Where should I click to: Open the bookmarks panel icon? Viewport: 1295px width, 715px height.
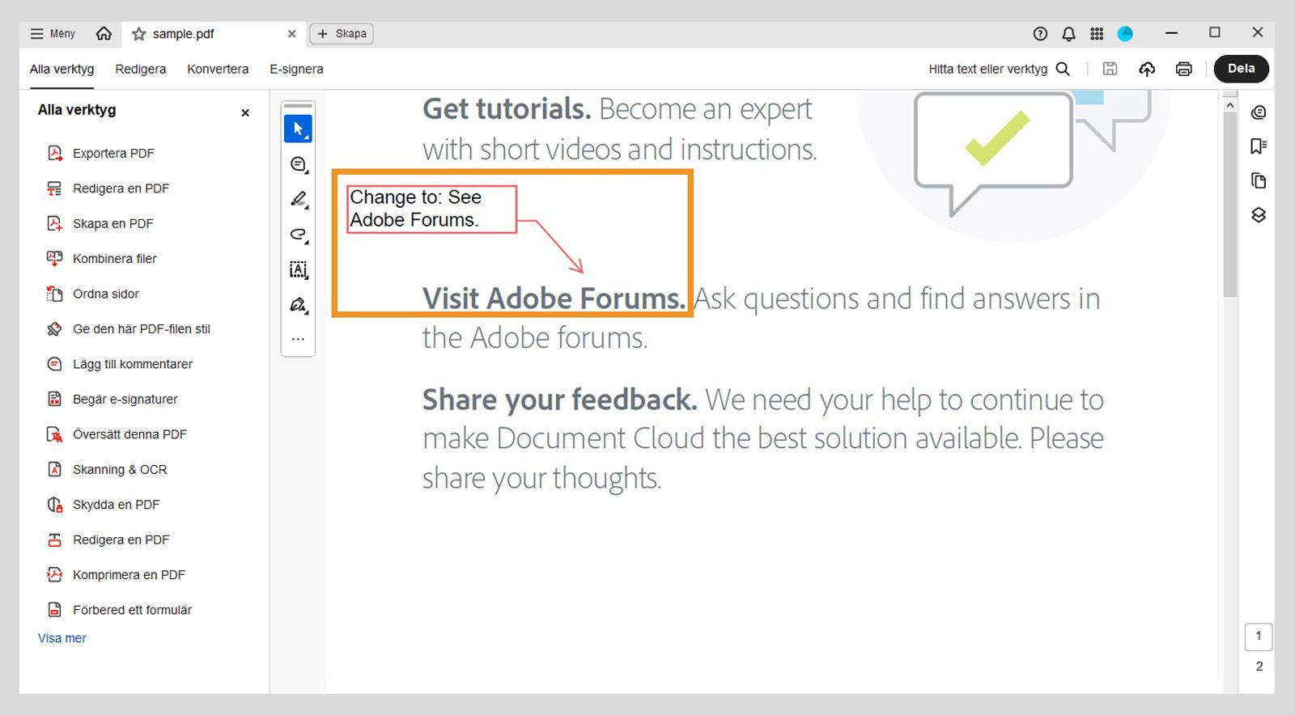(1258, 146)
